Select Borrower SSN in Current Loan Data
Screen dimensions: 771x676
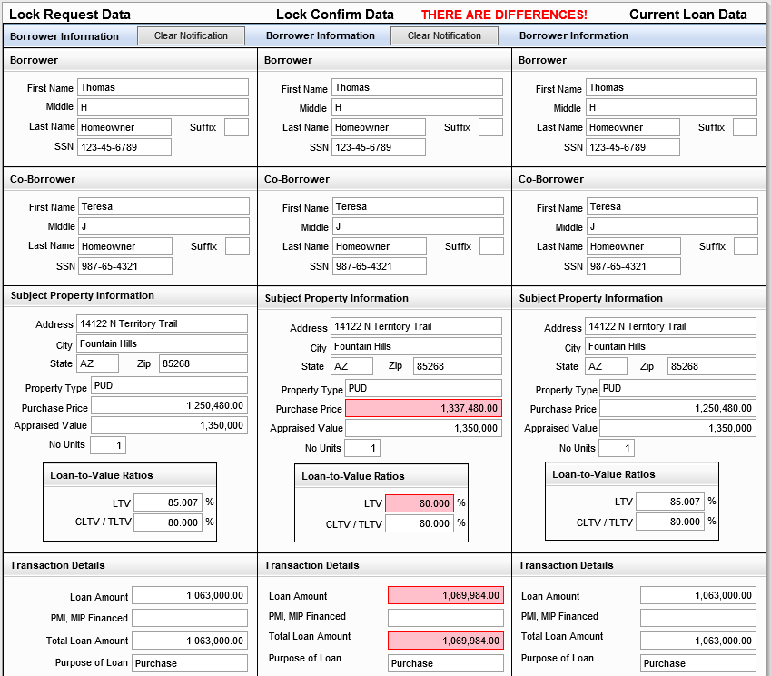(x=633, y=147)
